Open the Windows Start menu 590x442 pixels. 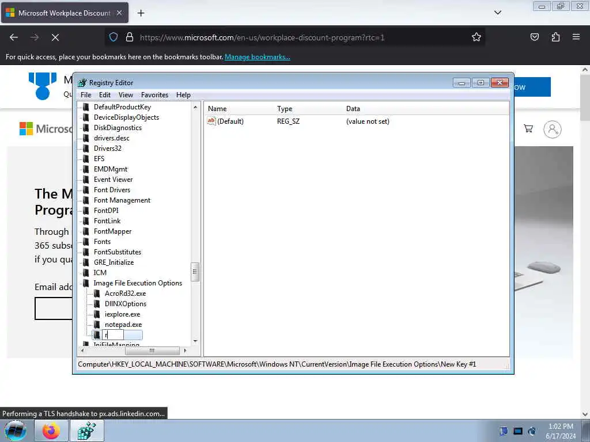16,430
